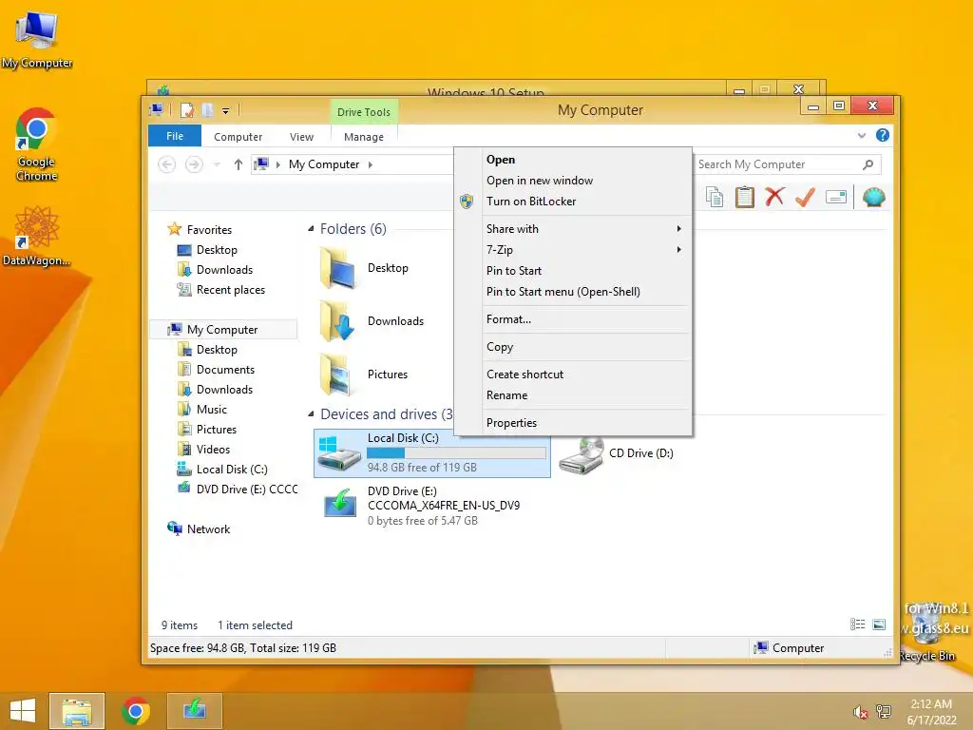Click the Back navigation arrow
Screen dimensions: 973x730
(166, 164)
